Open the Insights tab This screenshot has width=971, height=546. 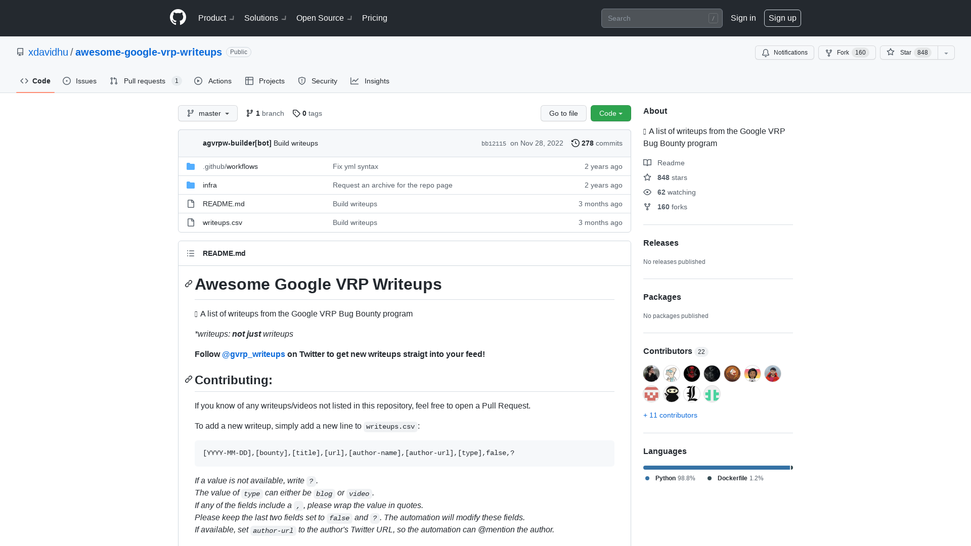(370, 81)
